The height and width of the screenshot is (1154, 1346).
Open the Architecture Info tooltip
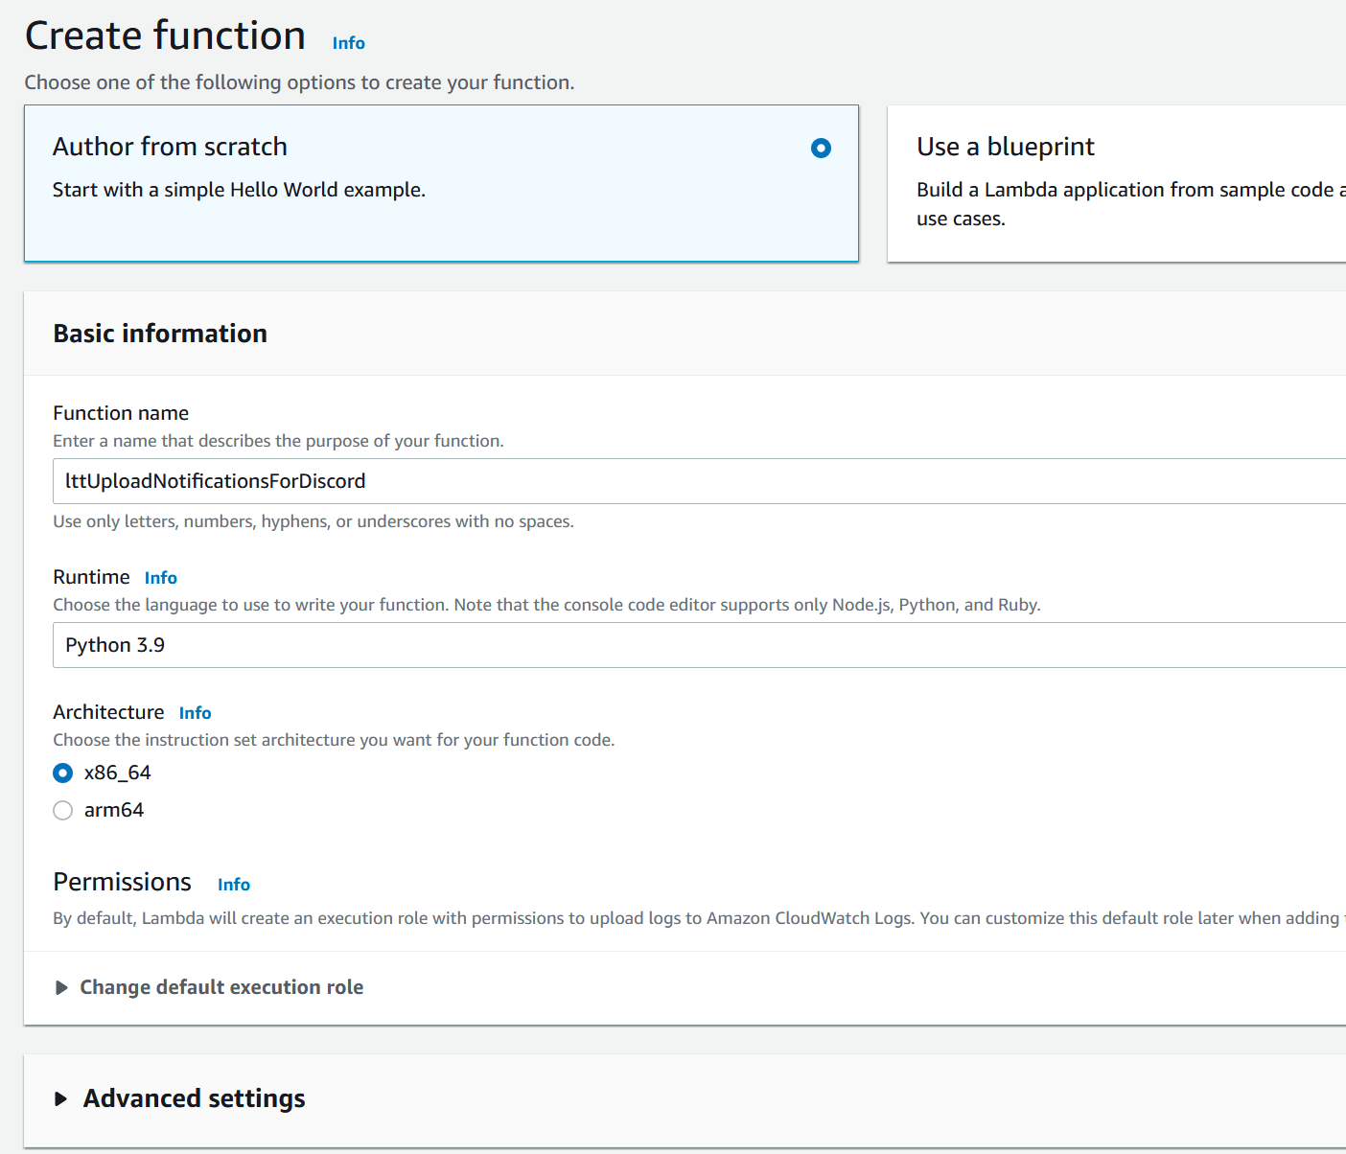(195, 712)
